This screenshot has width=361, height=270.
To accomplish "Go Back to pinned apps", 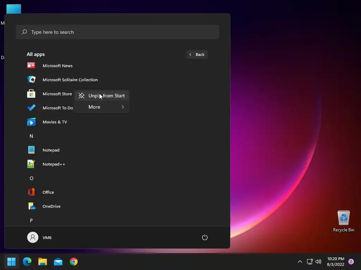I will click(197, 54).
